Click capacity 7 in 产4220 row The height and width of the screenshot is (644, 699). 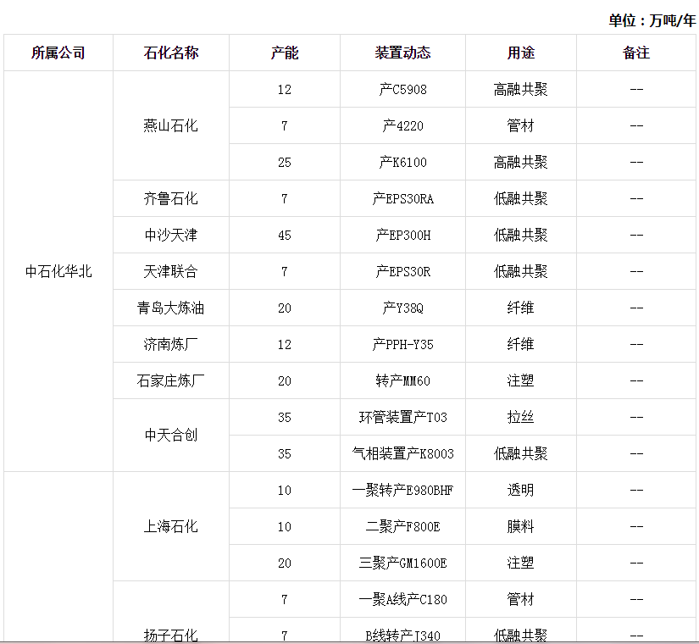pos(285,125)
